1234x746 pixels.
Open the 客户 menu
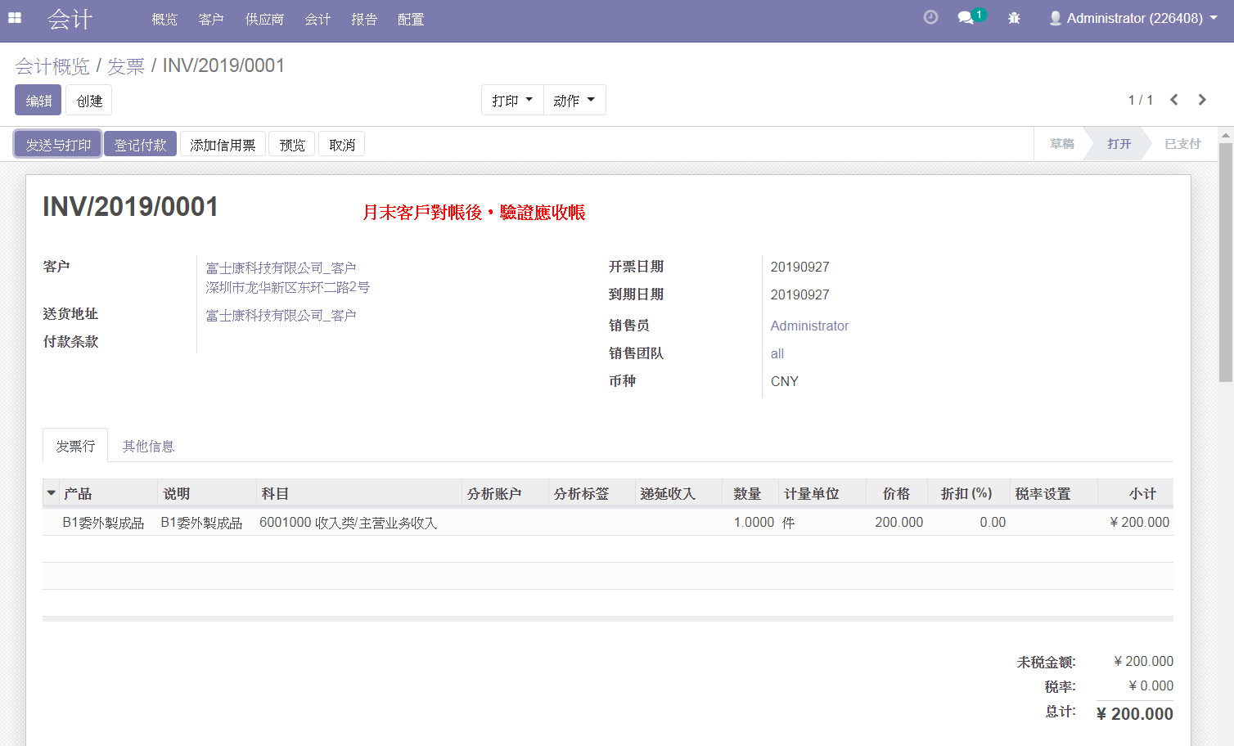(211, 19)
